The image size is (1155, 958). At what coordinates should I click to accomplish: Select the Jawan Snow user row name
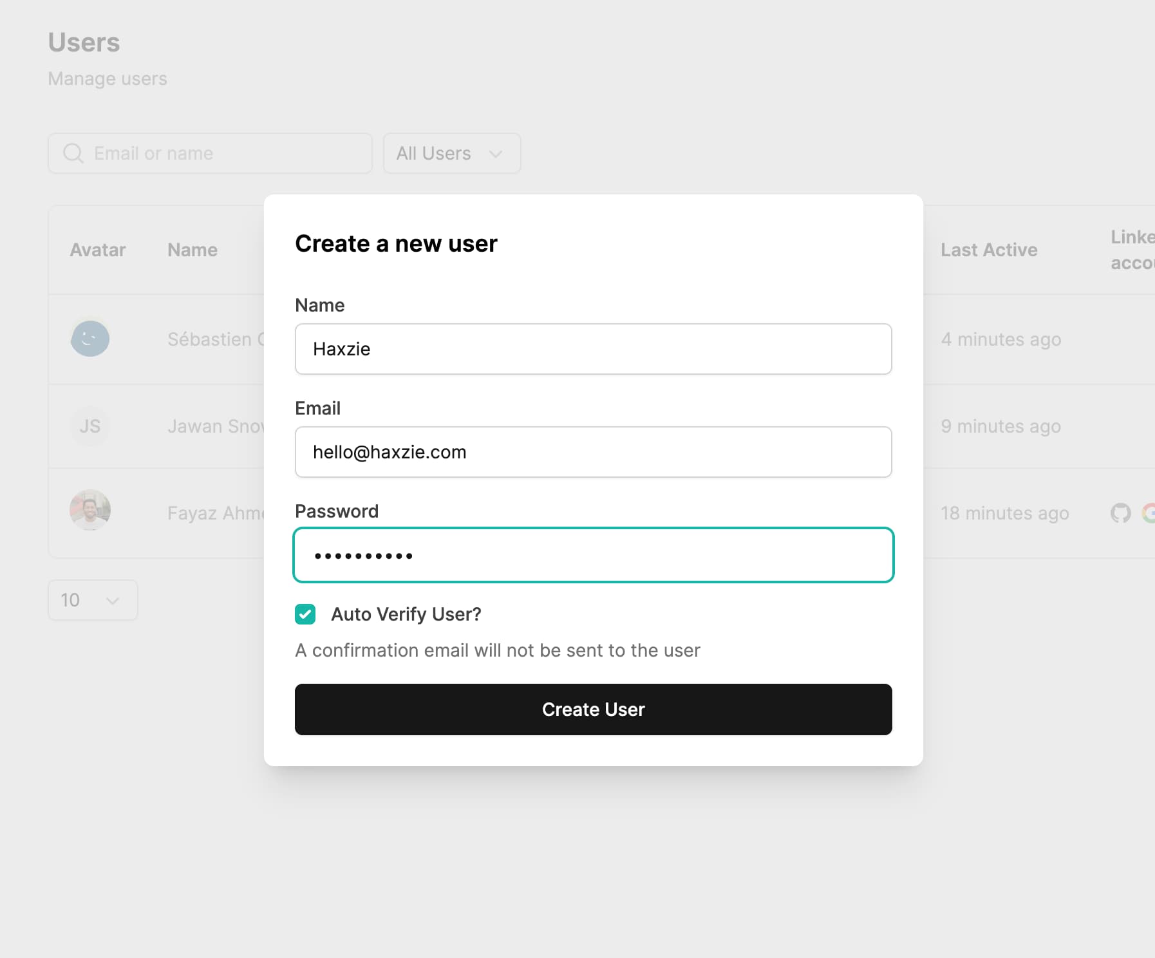pos(215,426)
